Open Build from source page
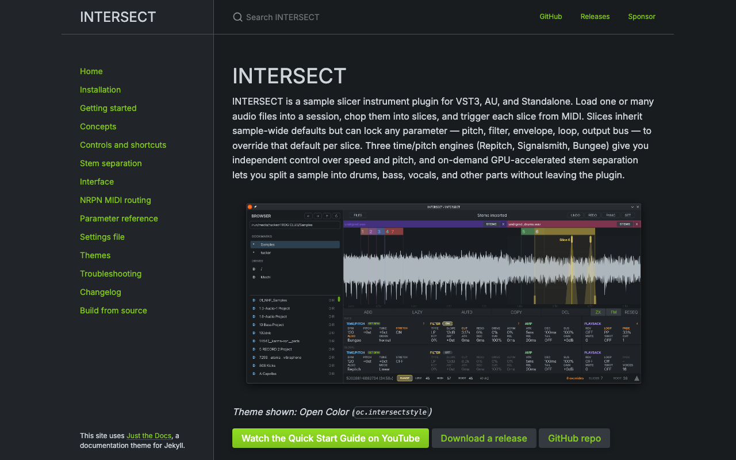The width and height of the screenshot is (736, 460). [114, 310]
